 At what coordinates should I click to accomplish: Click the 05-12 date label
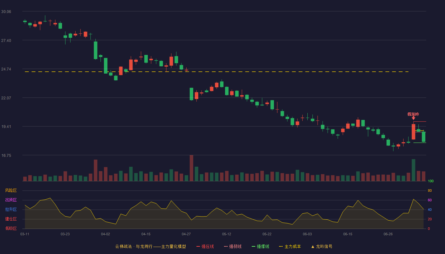point(227,234)
